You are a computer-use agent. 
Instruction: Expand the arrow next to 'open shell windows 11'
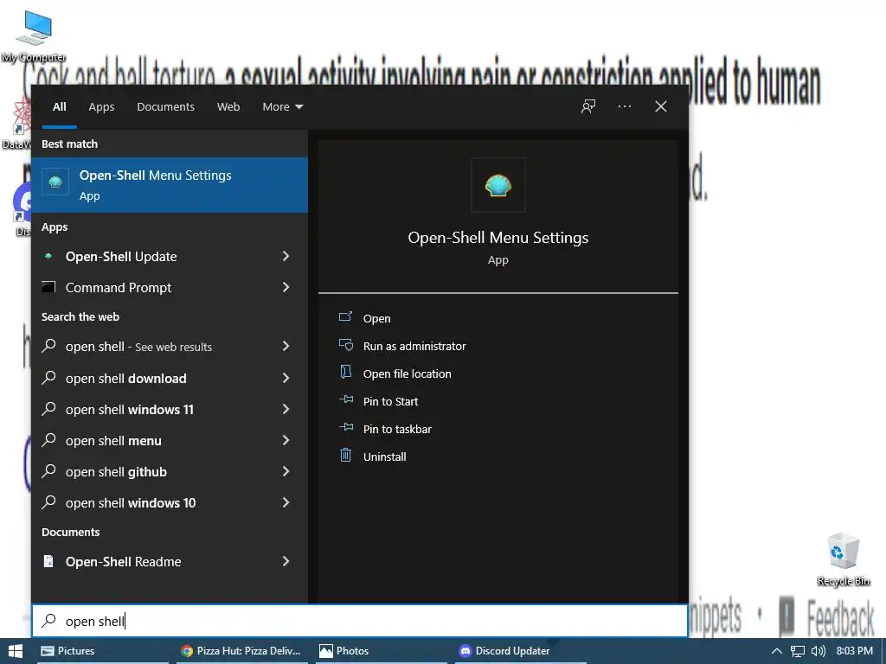(x=286, y=409)
